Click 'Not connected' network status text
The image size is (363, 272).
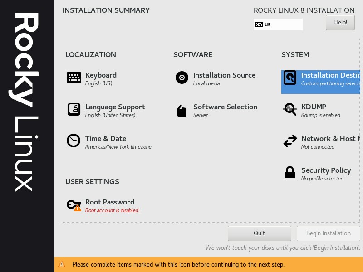[318, 147]
